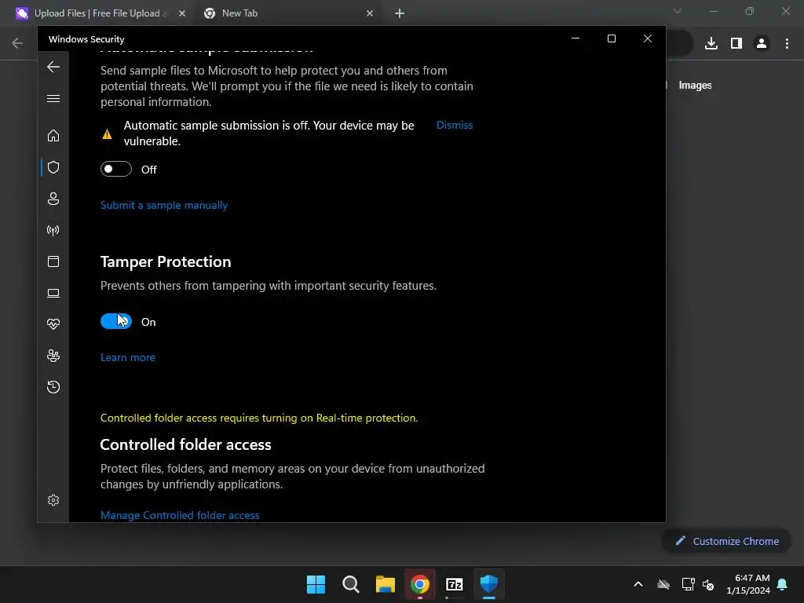Open Home in Windows Security sidebar
Viewport: 804px width, 603px height.
tap(53, 135)
